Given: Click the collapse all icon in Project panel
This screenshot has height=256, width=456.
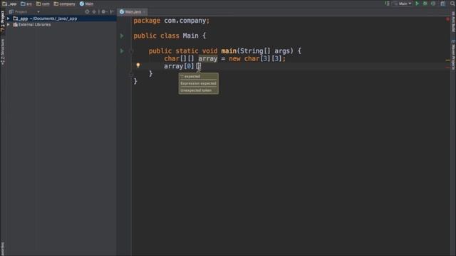Looking at the screenshot, I should (x=94, y=11).
